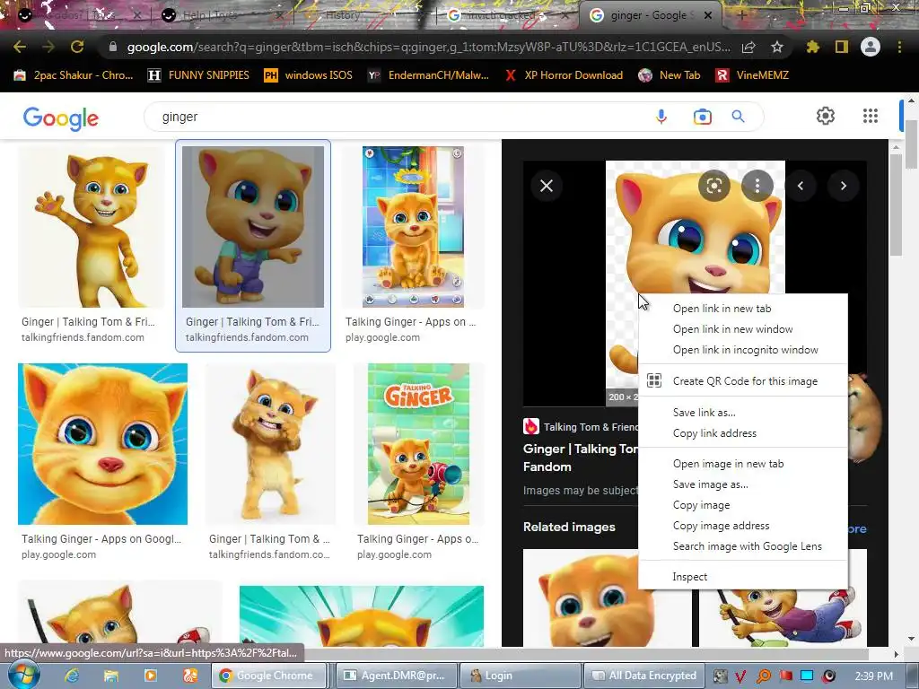919x689 pixels.
Task: Choose Open link in new tab
Action: (743, 309)
